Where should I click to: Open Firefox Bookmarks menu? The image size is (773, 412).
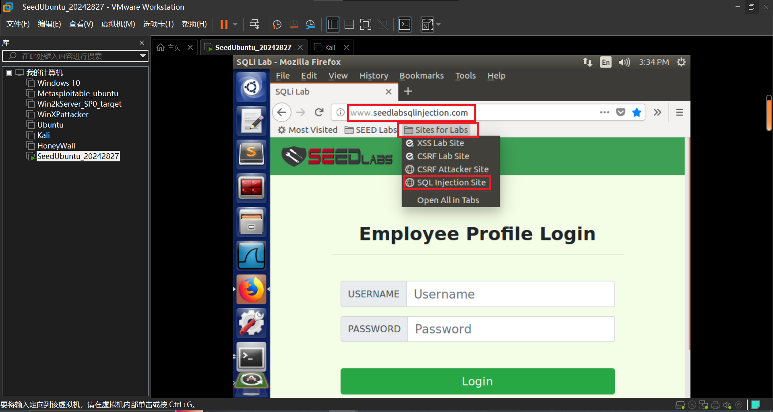click(421, 76)
